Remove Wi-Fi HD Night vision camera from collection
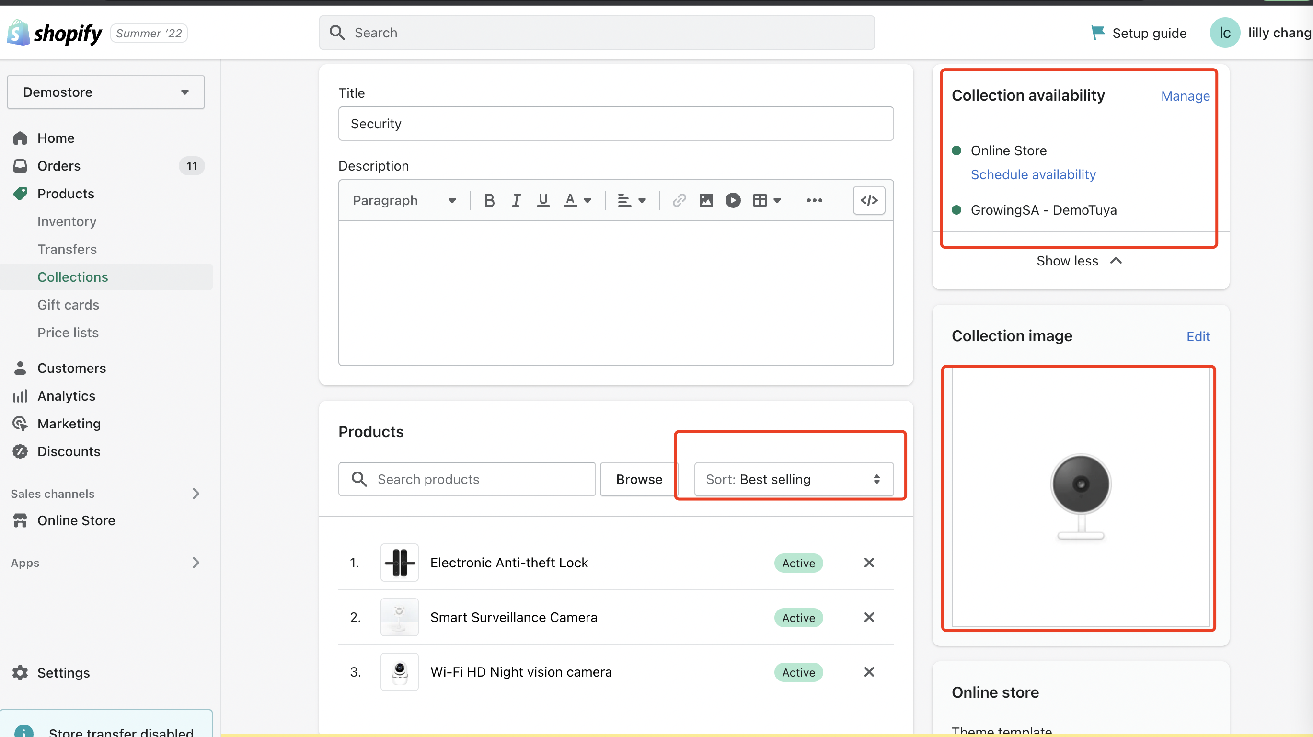This screenshot has width=1313, height=737. pyautogui.click(x=869, y=672)
